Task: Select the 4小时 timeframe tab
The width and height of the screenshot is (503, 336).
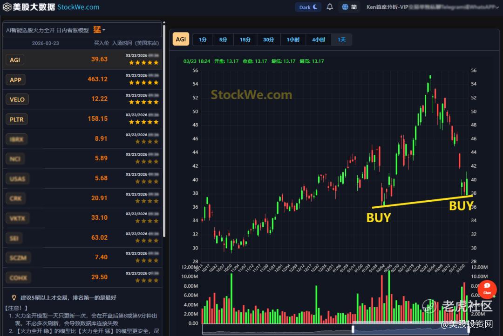Action: pos(318,40)
